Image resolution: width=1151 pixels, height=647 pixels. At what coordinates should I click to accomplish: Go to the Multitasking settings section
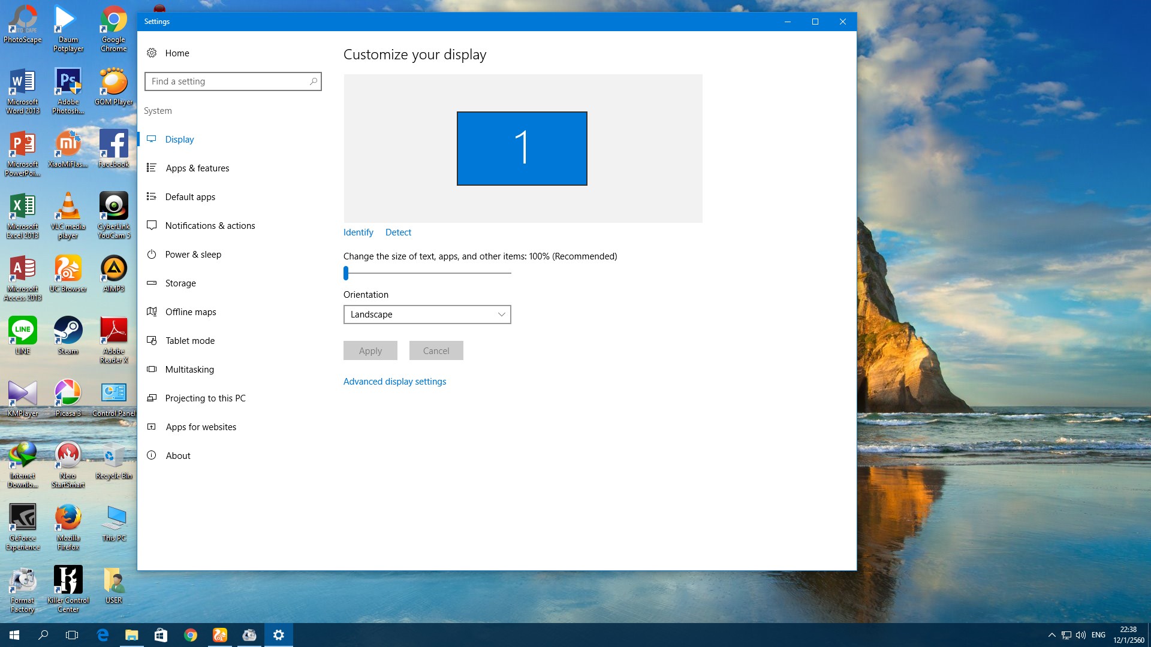click(x=189, y=370)
